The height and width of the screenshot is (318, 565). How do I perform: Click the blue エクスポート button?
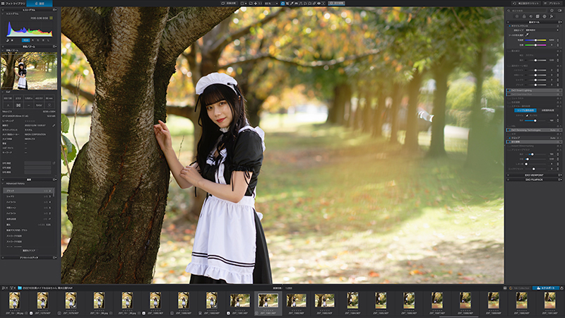pos(546,288)
